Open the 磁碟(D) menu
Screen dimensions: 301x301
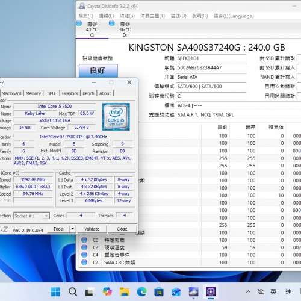[178, 16]
